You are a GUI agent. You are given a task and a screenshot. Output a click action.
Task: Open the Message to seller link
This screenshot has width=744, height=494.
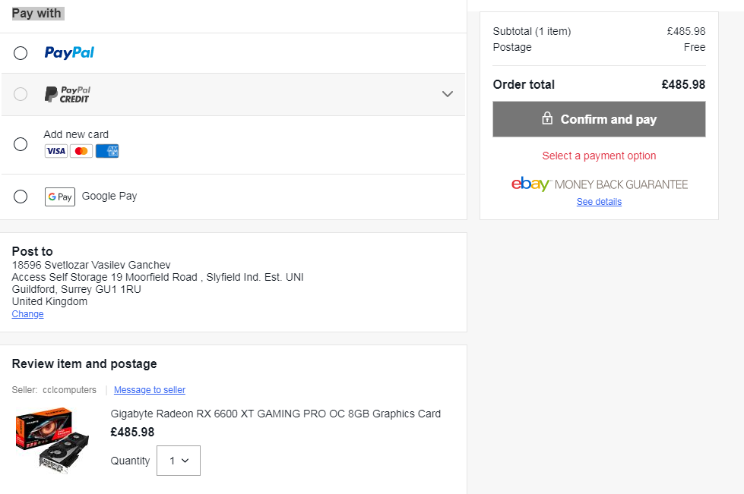click(150, 390)
